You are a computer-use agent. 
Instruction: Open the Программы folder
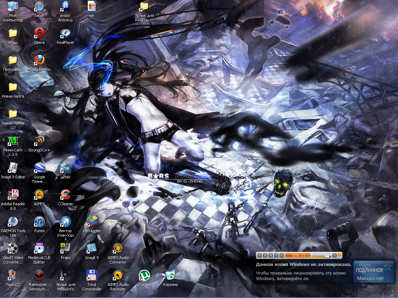13,63
